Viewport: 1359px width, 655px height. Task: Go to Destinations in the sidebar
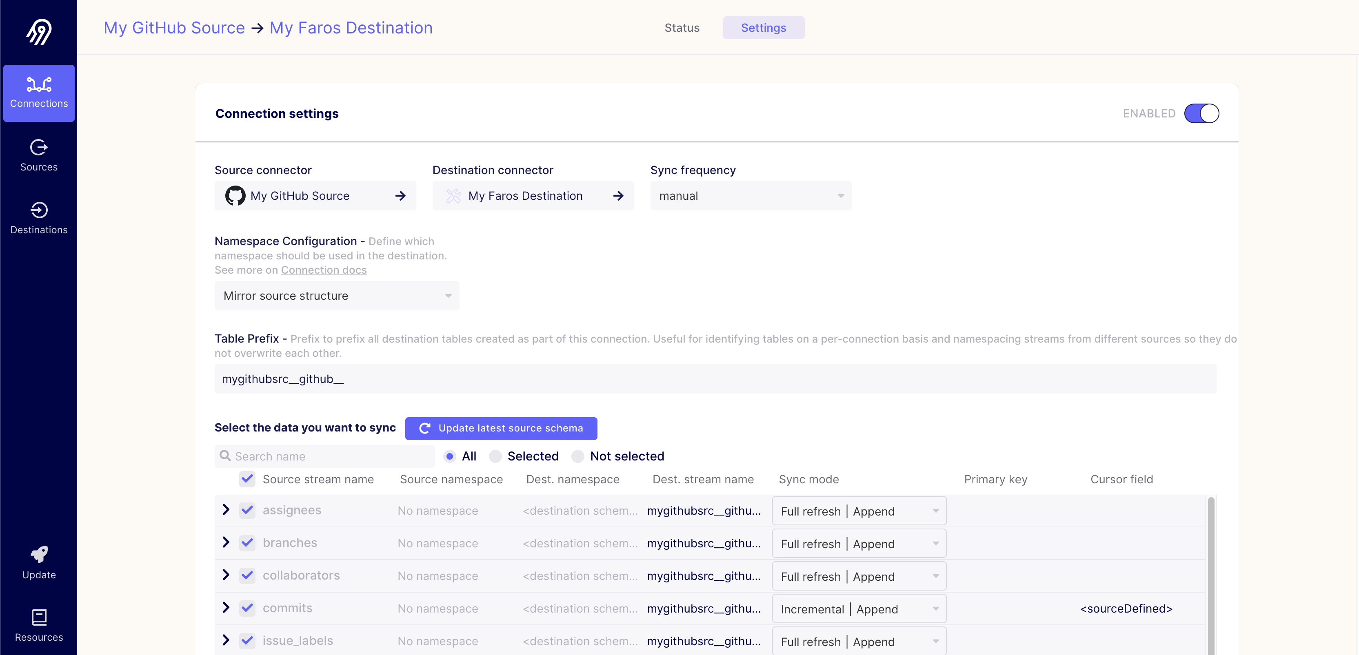click(39, 218)
